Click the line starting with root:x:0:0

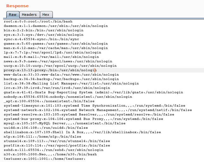[x=38, y=22]
